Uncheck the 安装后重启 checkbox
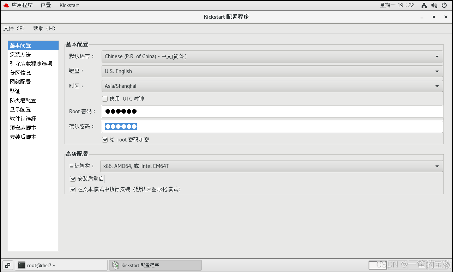 click(x=73, y=179)
